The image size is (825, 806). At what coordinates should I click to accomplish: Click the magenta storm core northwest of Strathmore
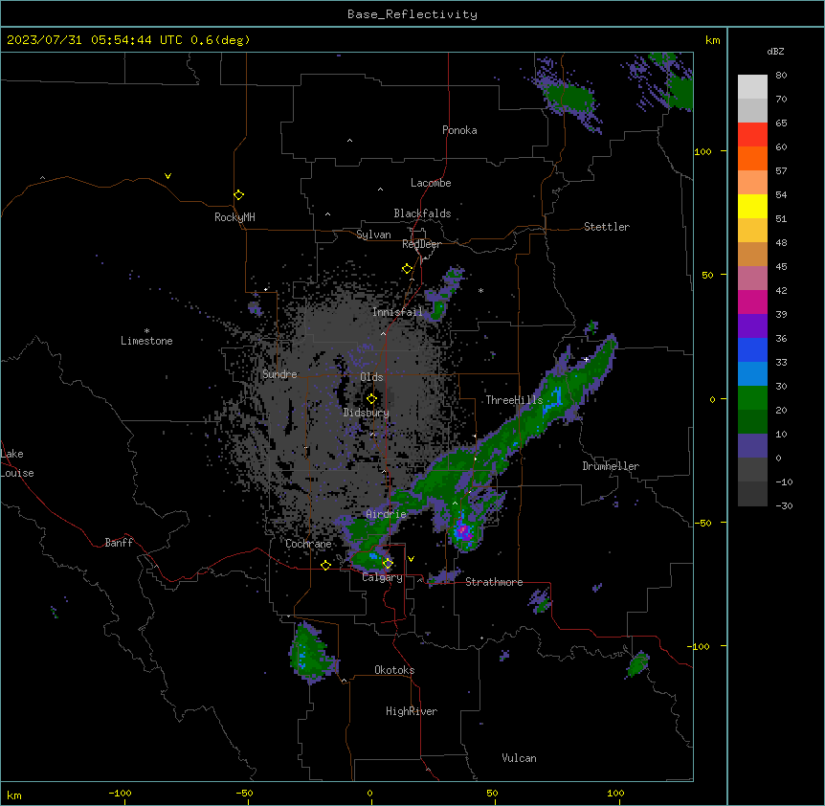(463, 531)
